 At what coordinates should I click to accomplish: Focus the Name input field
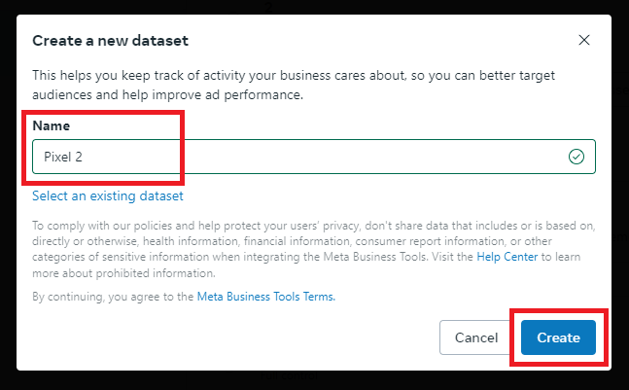tap(314, 157)
